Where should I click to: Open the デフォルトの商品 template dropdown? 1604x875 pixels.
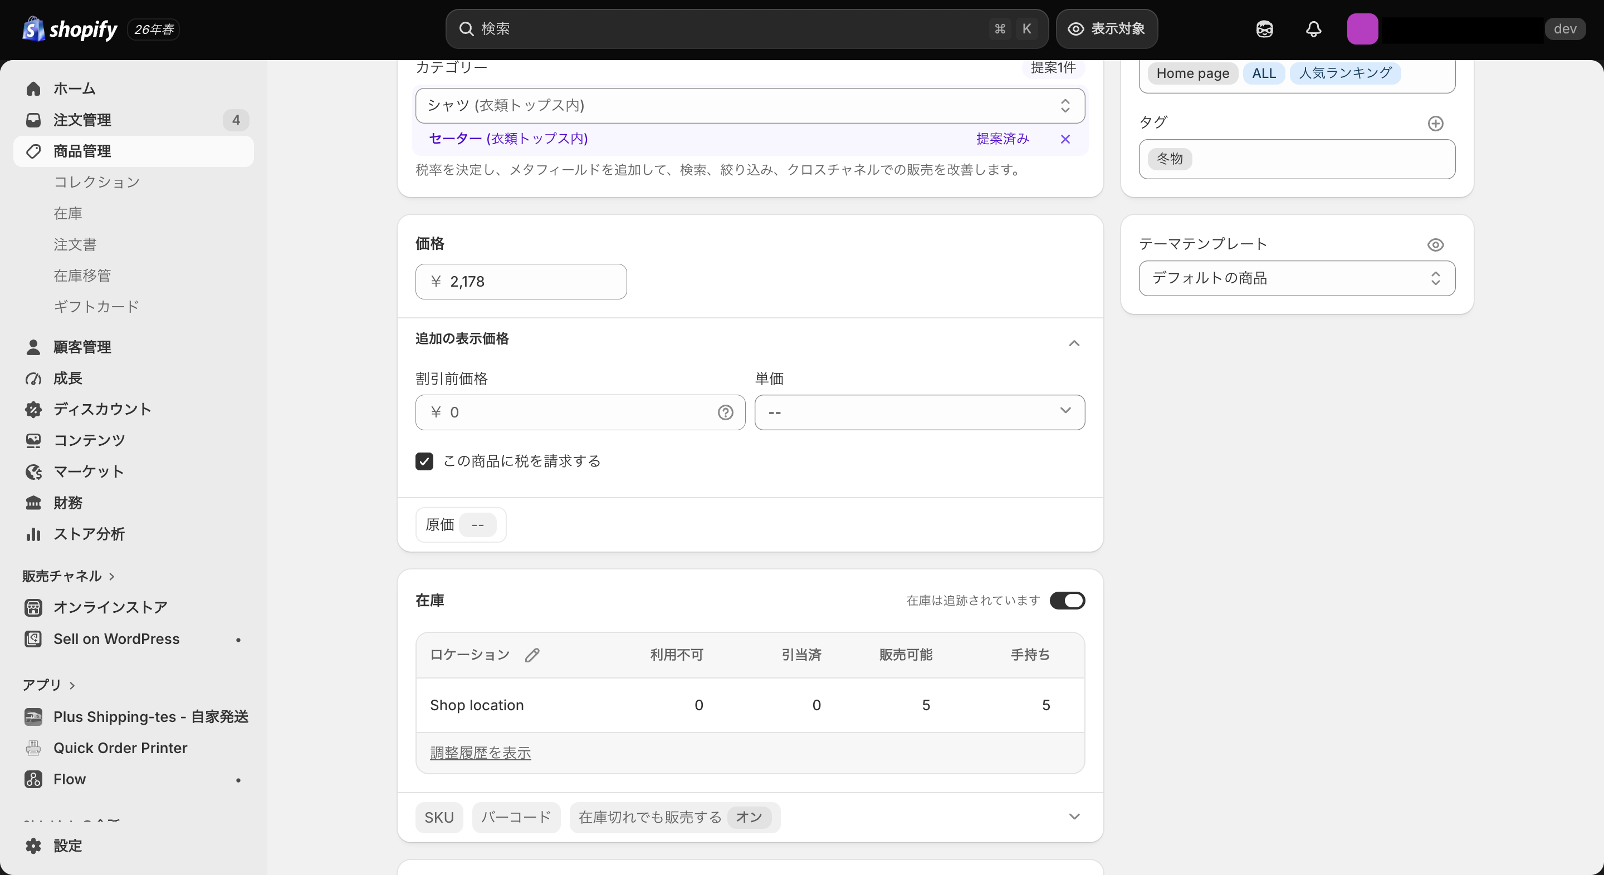[1297, 278]
